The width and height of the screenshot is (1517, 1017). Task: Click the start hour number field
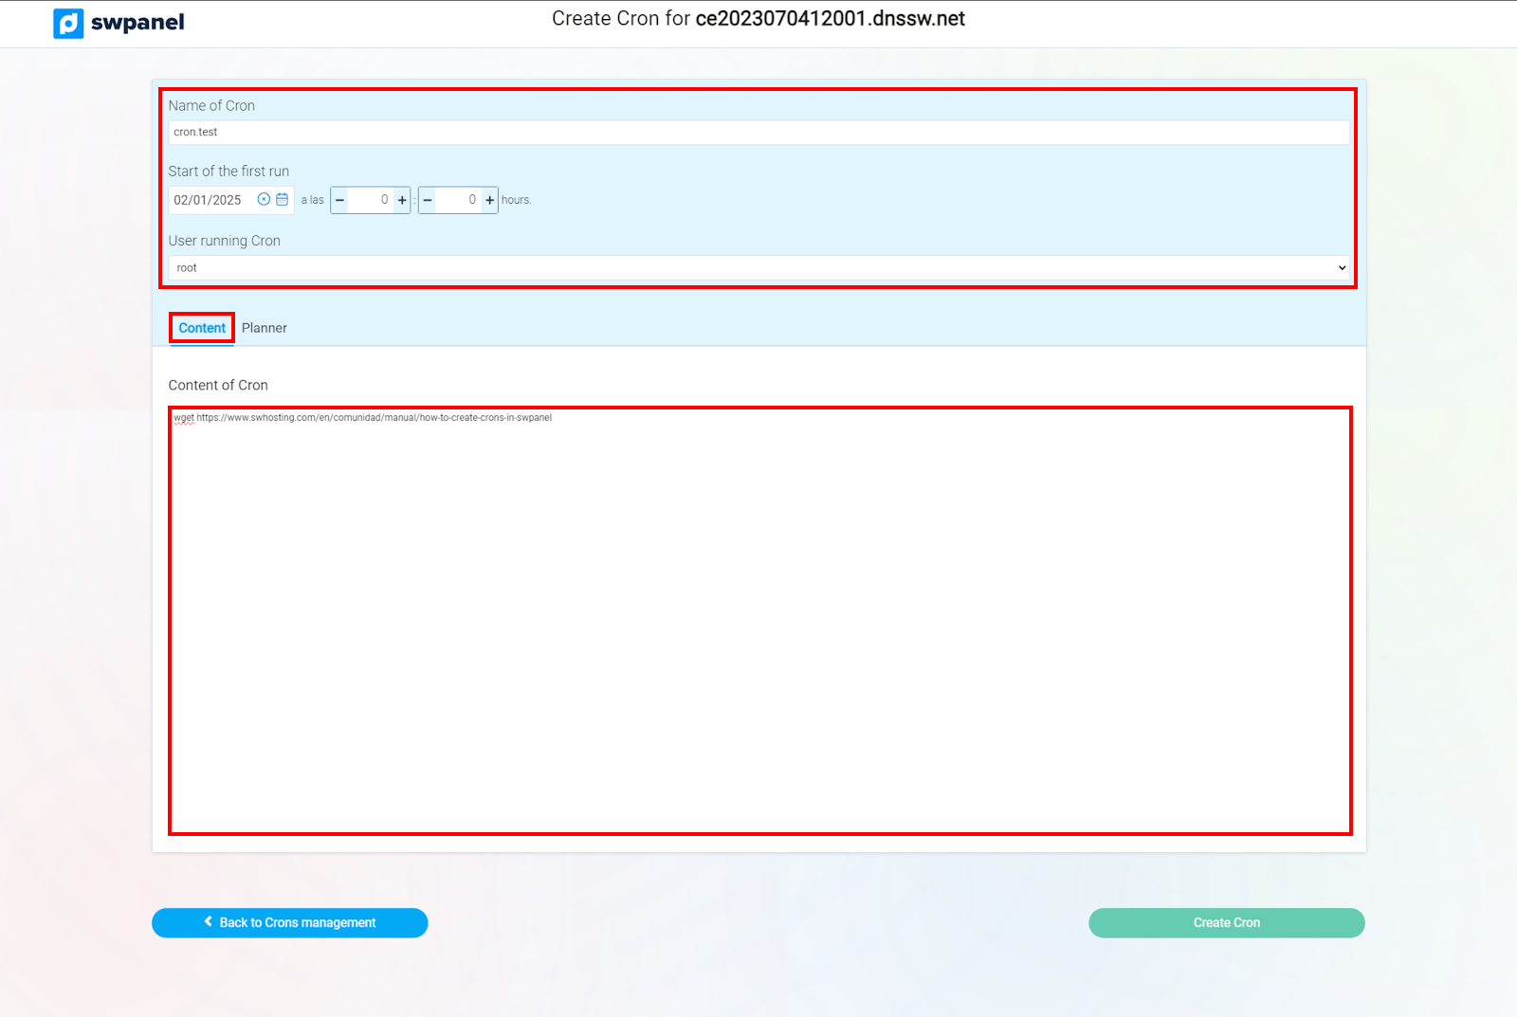click(x=371, y=200)
